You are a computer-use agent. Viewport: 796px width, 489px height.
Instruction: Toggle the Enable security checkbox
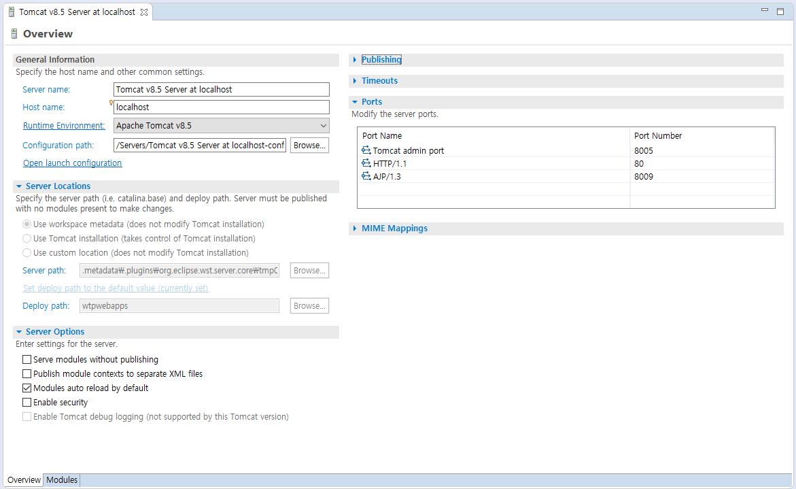point(27,402)
